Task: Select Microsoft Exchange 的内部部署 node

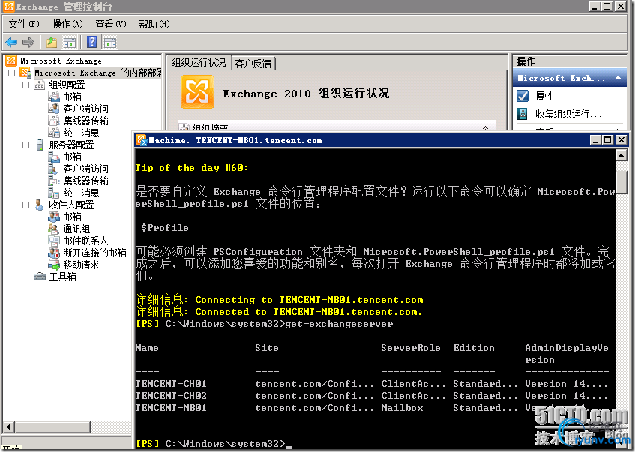Action: click(x=98, y=73)
